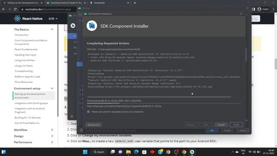Open Platform Specific Code page
This screenshot has height=156, width=277.
[27, 77]
